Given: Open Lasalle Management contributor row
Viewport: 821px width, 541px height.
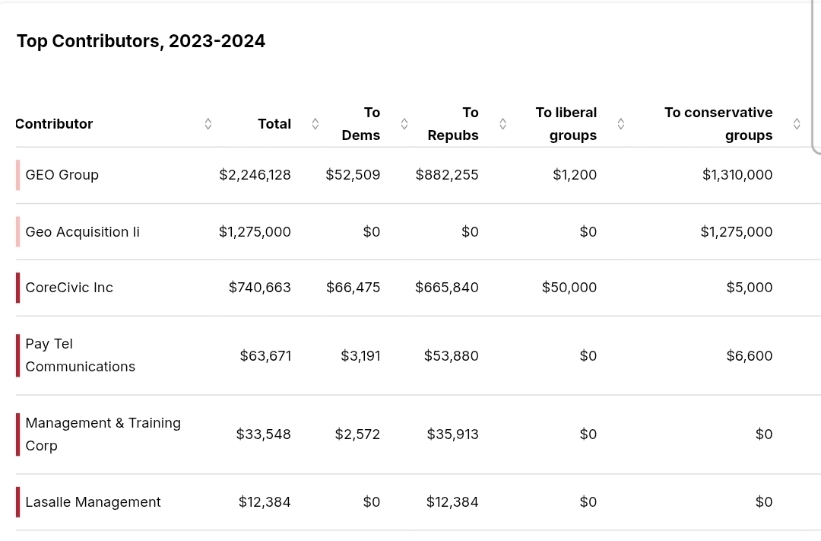Looking at the screenshot, I should coord(93,502).
